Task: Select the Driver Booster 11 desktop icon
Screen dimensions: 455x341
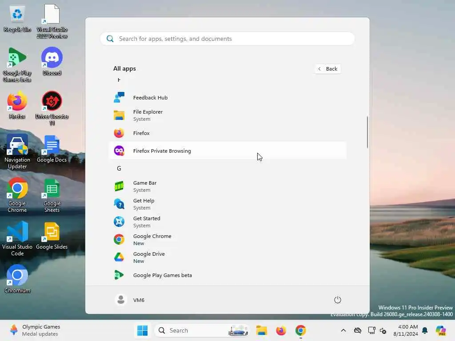Action: pos(52,108)
